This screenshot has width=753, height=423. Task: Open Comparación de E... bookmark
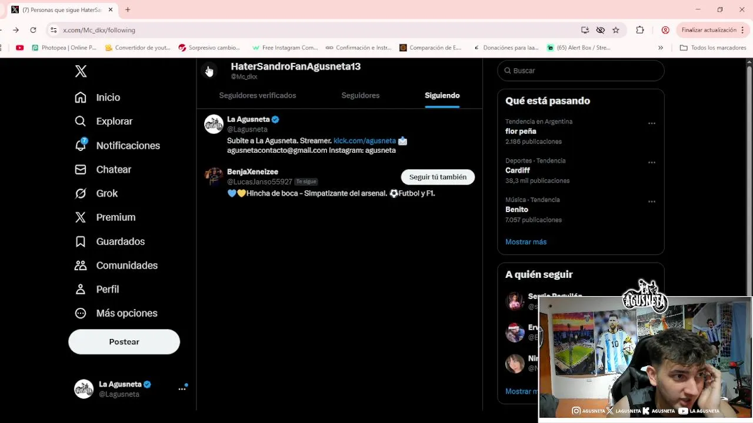pyautogui.click(x=430, y=48)
